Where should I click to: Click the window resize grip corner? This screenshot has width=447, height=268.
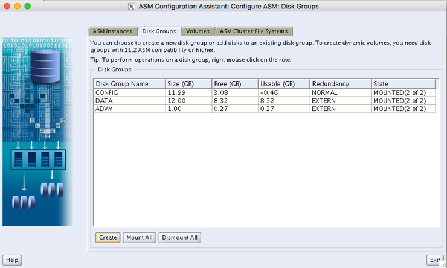pyautogui.click(x=443, y=264)
